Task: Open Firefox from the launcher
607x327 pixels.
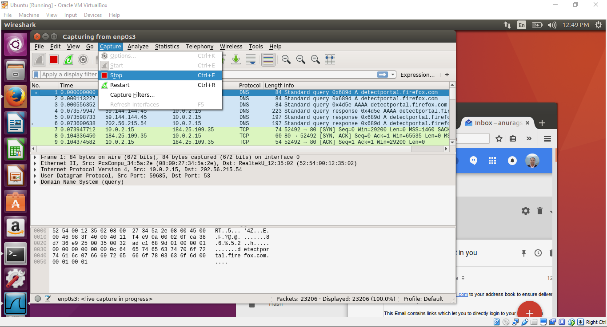Action: tap(16, 97)
